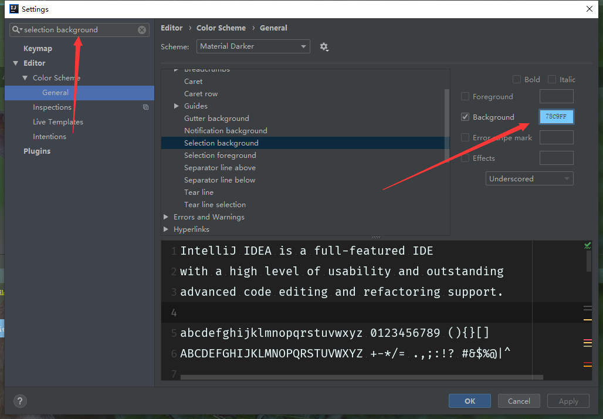The image size is (603, 419).
Task: Close the Settings dialog window
Action: point(589,9)
